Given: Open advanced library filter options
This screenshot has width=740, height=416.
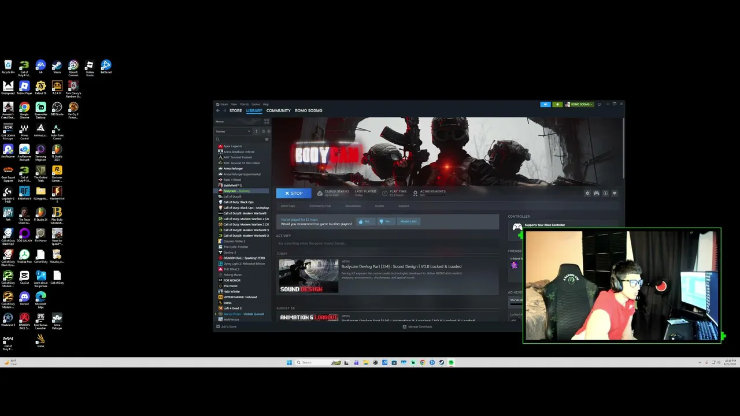Looking at the screenshot, I should (x=267, y=139).
